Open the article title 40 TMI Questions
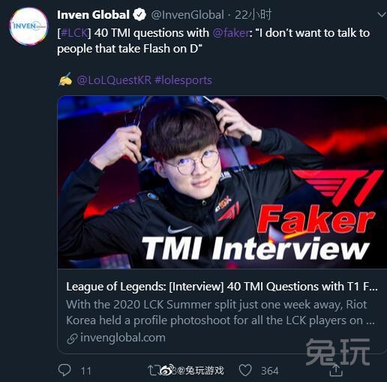Viewport: 387px width, 382px height. click(222, 287)
